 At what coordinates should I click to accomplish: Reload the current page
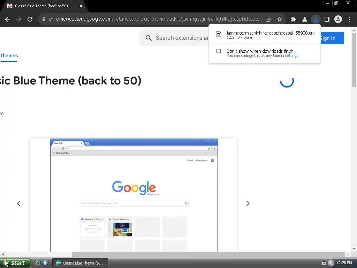tap(30, 19)
